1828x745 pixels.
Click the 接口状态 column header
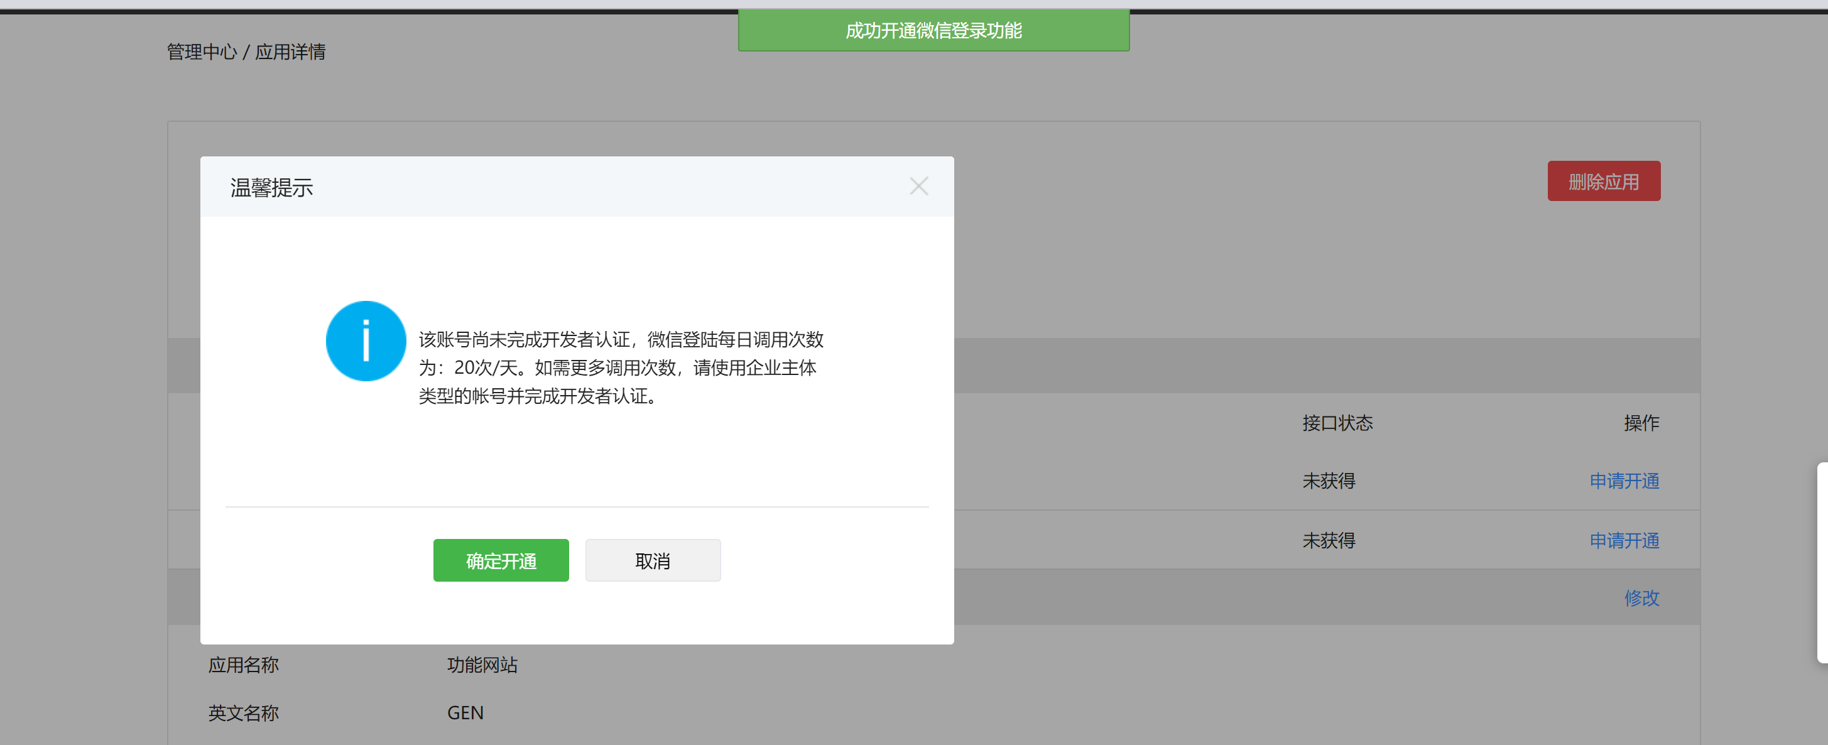[1337, 423]
